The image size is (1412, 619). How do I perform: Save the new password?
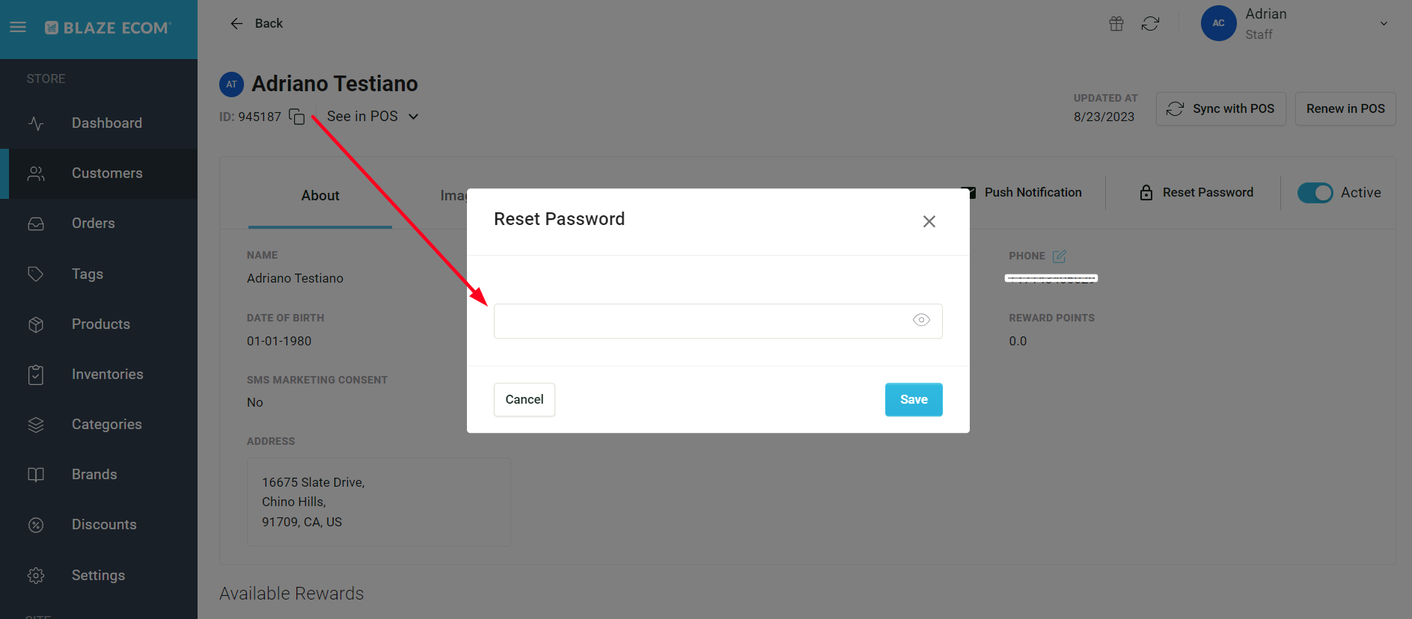913,399
